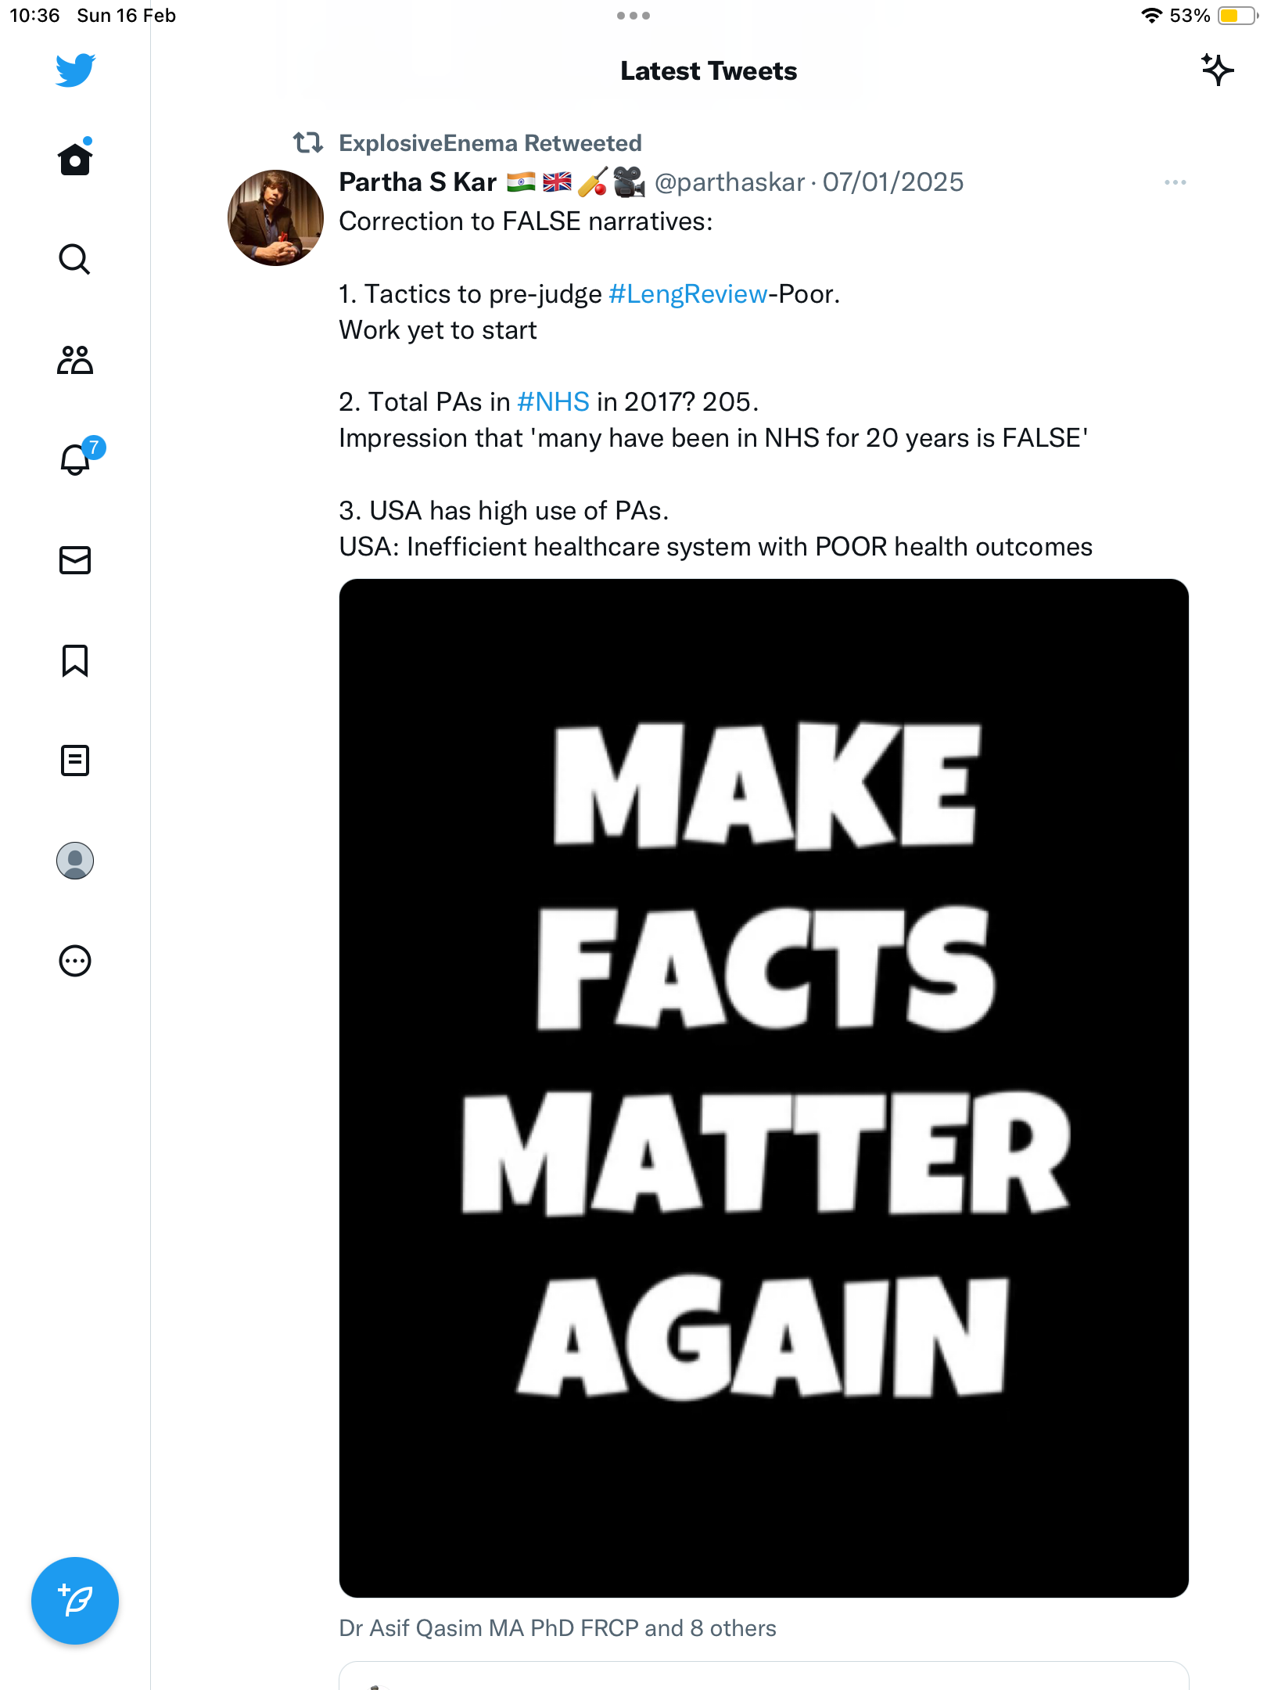Open the Twitter bird logo
The height and width of the screenshot is (1690, 1267).
click(75, 70)
